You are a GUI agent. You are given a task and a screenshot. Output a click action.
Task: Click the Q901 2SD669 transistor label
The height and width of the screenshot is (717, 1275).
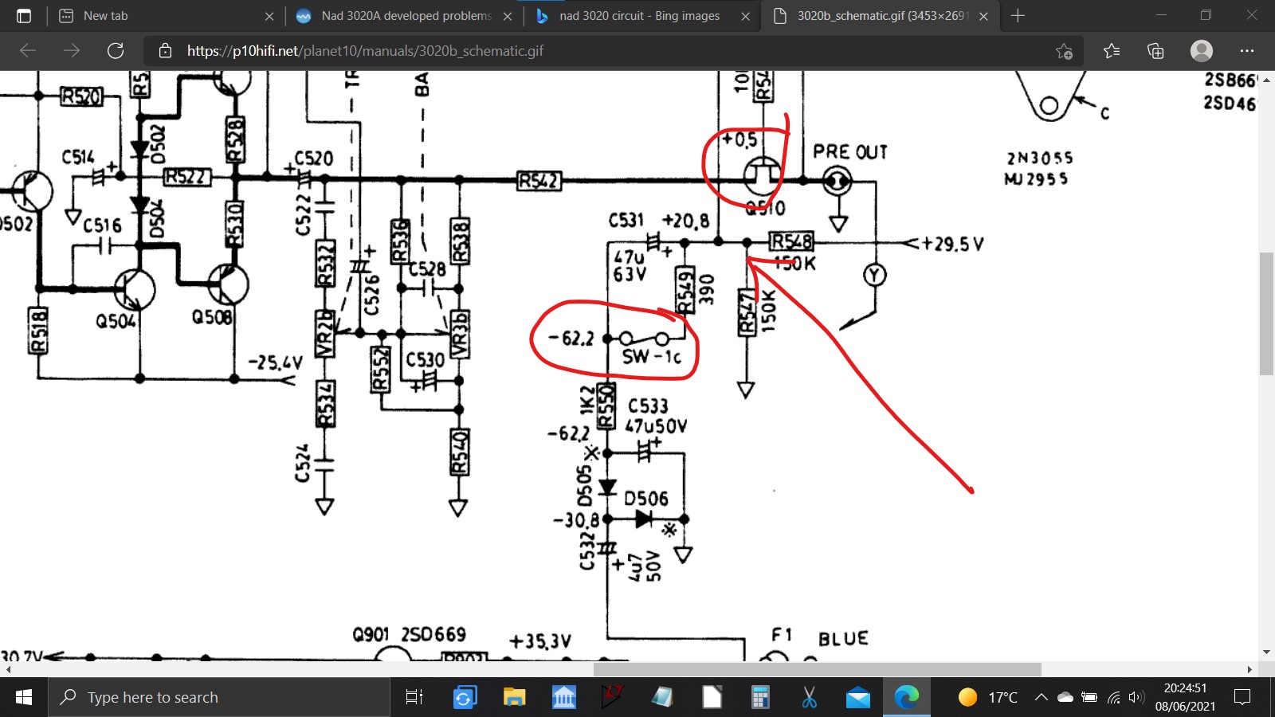[410, 634]
